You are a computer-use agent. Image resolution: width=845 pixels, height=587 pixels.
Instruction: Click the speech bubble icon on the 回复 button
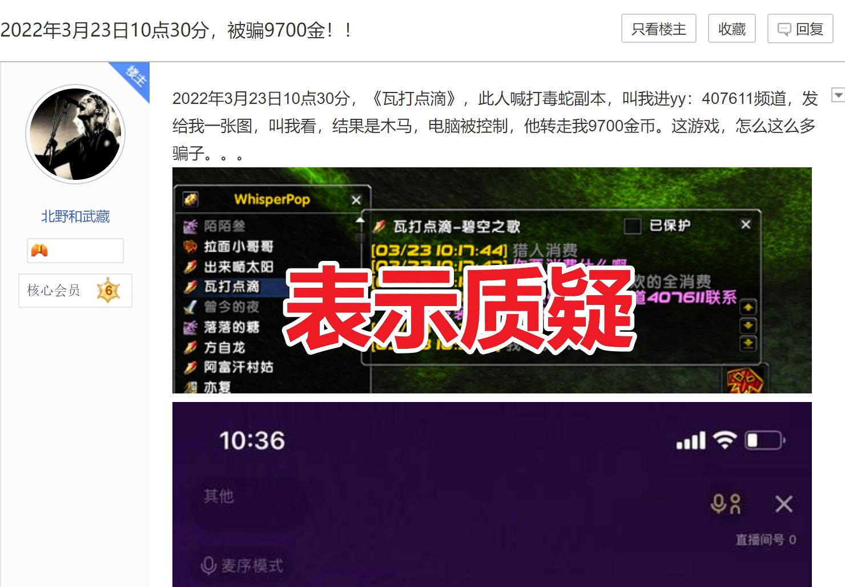784,29
